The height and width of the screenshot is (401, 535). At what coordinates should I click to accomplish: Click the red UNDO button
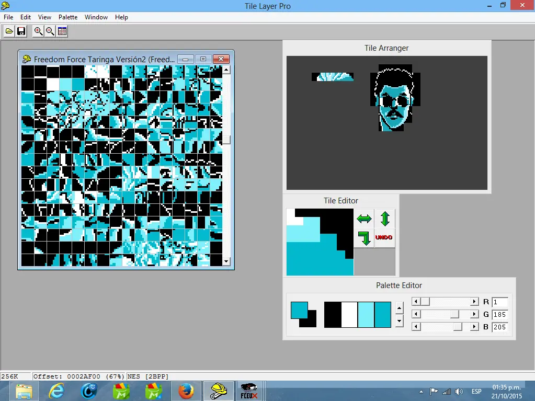pos(384,237)
